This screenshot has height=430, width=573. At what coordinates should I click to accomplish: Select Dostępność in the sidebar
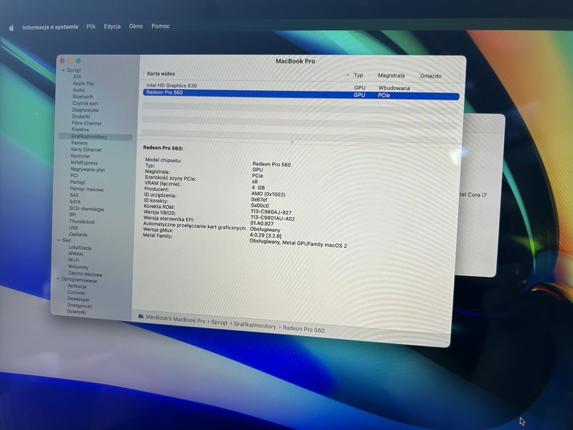79,306
